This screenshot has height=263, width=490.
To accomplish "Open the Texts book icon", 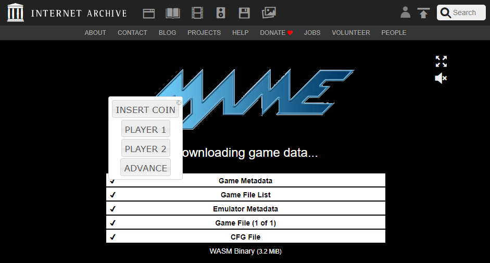I will pos(173,13).
